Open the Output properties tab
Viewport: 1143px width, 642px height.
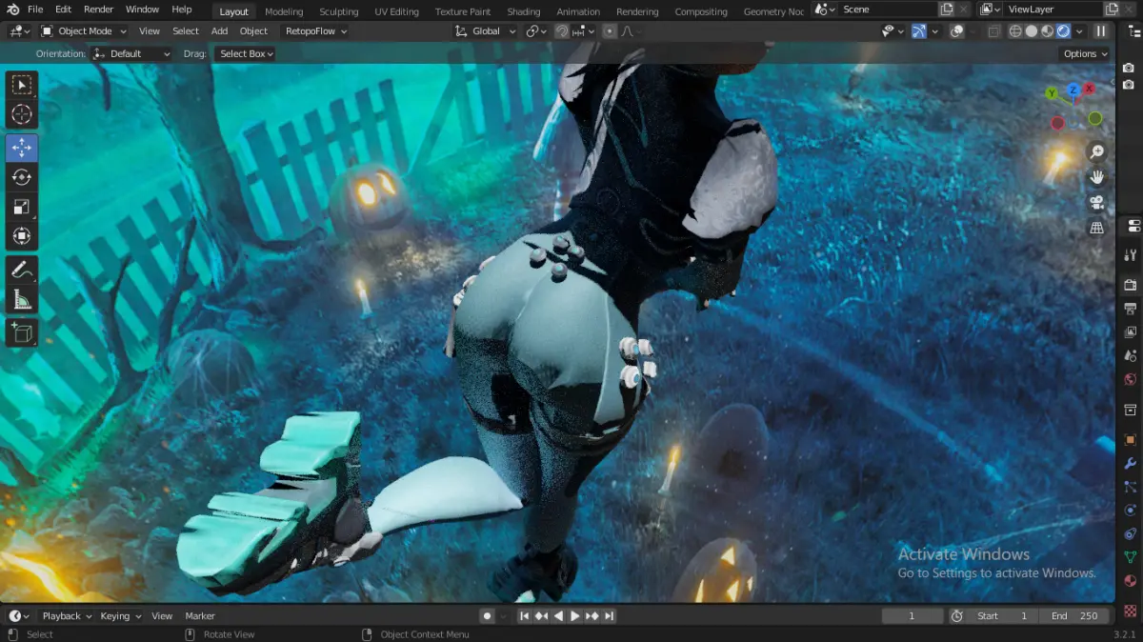(x=1131, y=309)
